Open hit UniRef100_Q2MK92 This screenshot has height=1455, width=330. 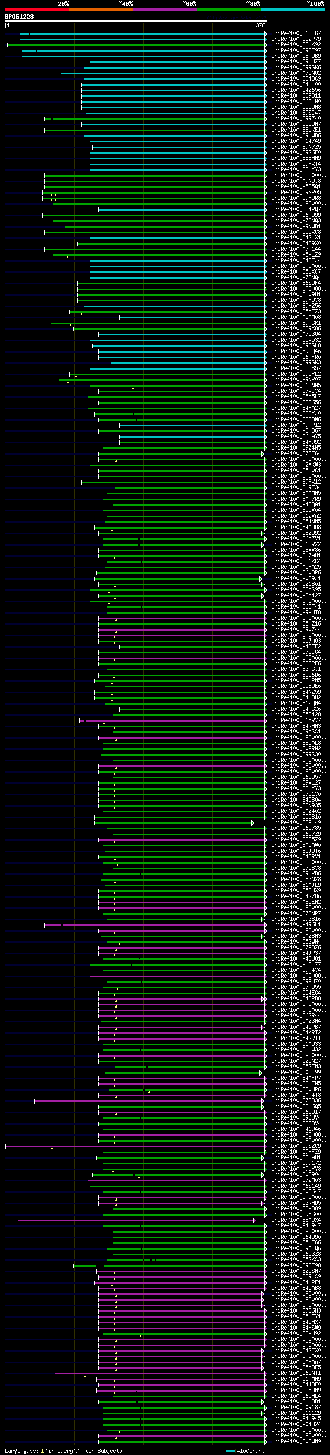pos(296,44)
